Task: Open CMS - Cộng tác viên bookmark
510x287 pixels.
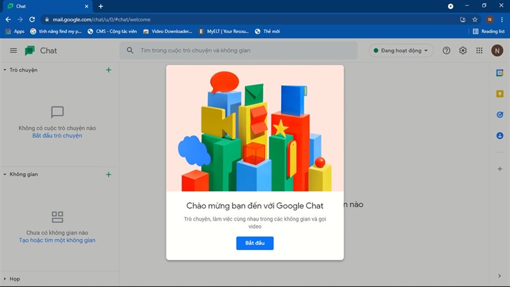Action: point(112,31)
